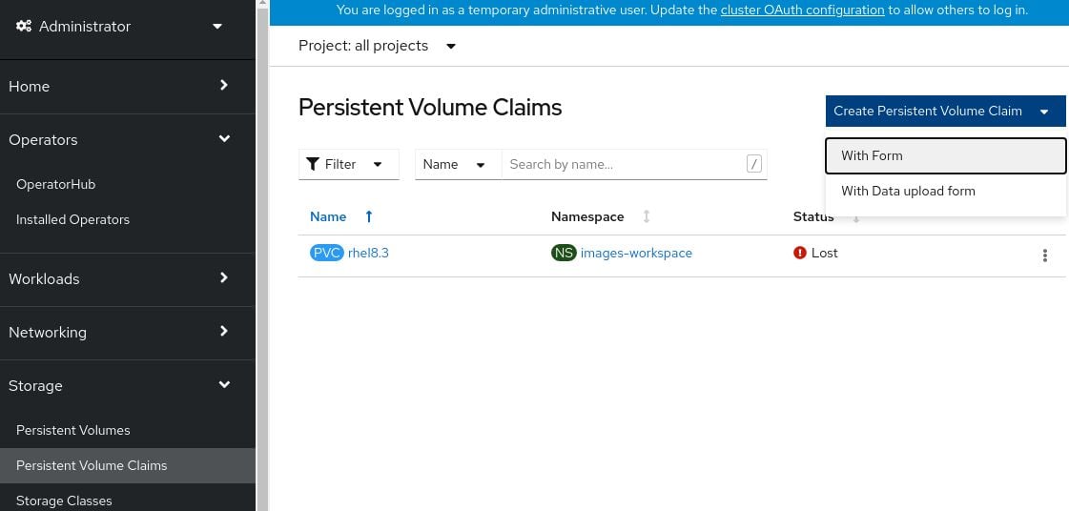The image size is (1069, 511).
Task: Click the red Lost status icon
Action: (x=800, y=253)
